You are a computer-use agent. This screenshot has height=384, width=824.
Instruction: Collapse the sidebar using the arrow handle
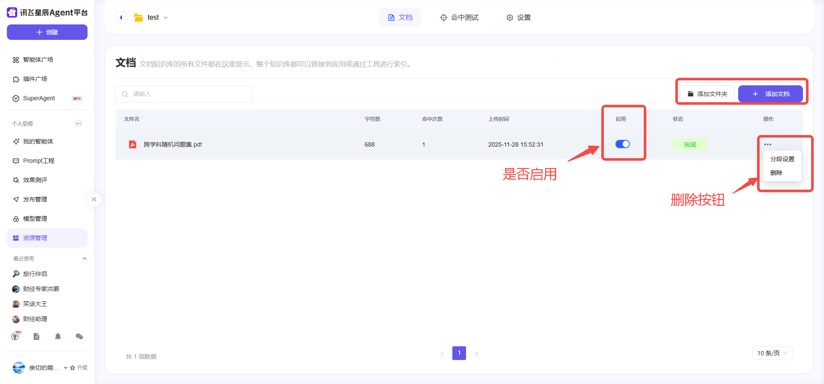pos(94,199)
